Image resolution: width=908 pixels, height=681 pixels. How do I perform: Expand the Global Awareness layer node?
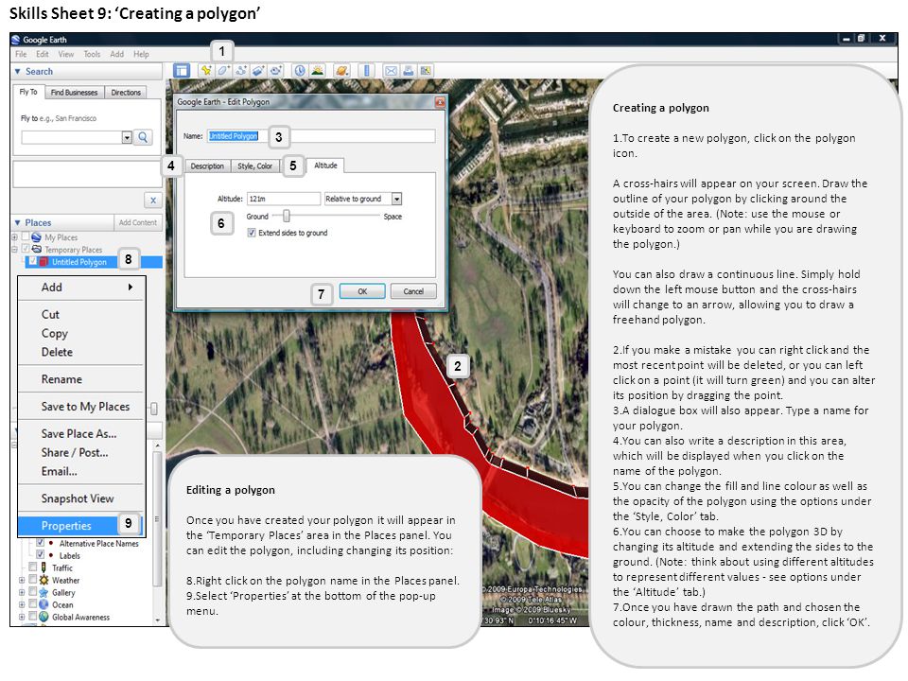point(22,617)
